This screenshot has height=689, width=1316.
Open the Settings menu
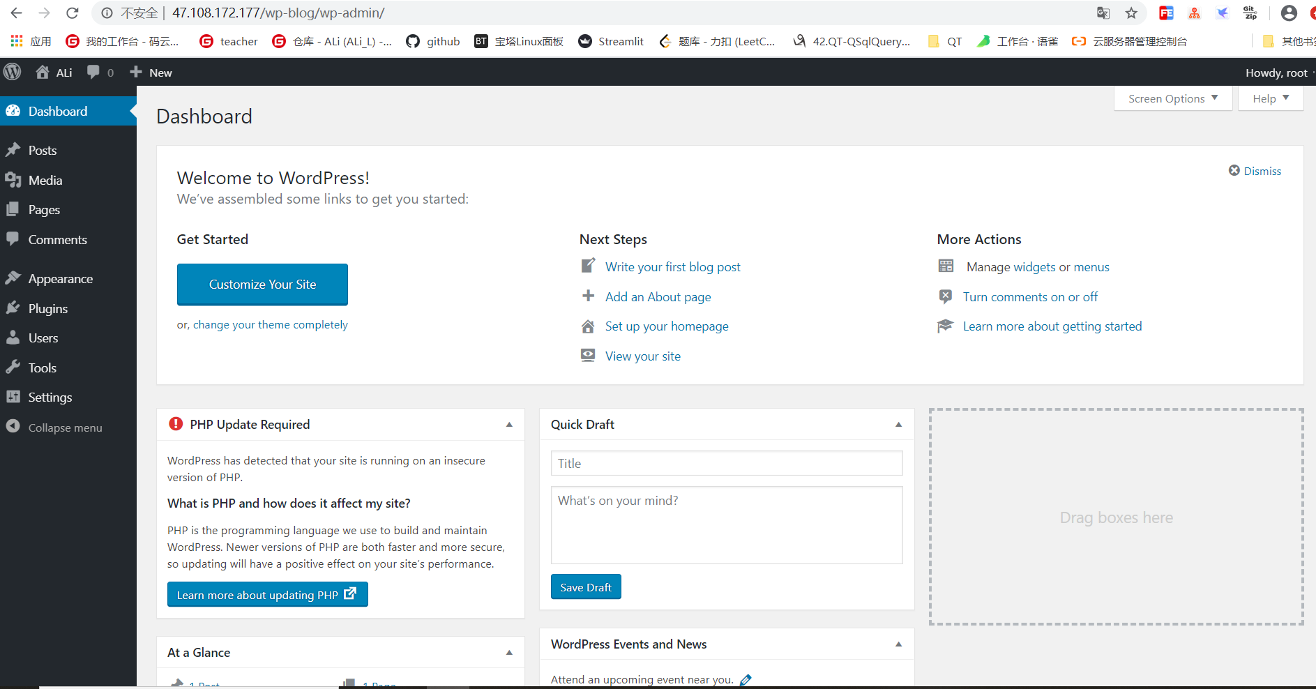(68, 397)
